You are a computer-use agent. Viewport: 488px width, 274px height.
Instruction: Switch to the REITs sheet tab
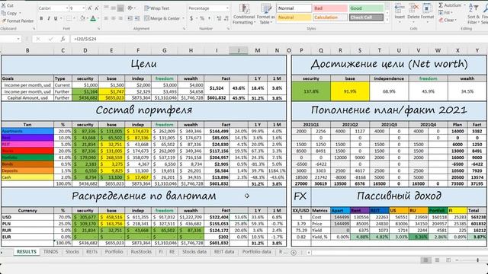[x=91, y=252]
